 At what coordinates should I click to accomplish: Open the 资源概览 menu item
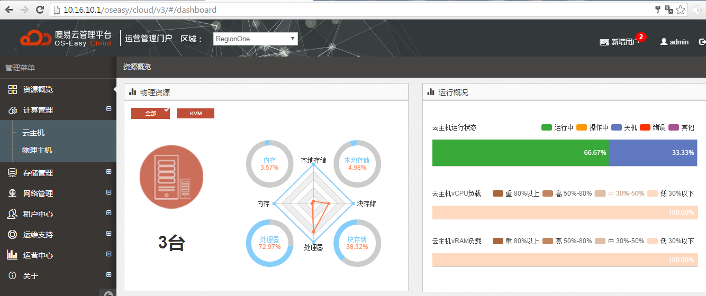38,89
